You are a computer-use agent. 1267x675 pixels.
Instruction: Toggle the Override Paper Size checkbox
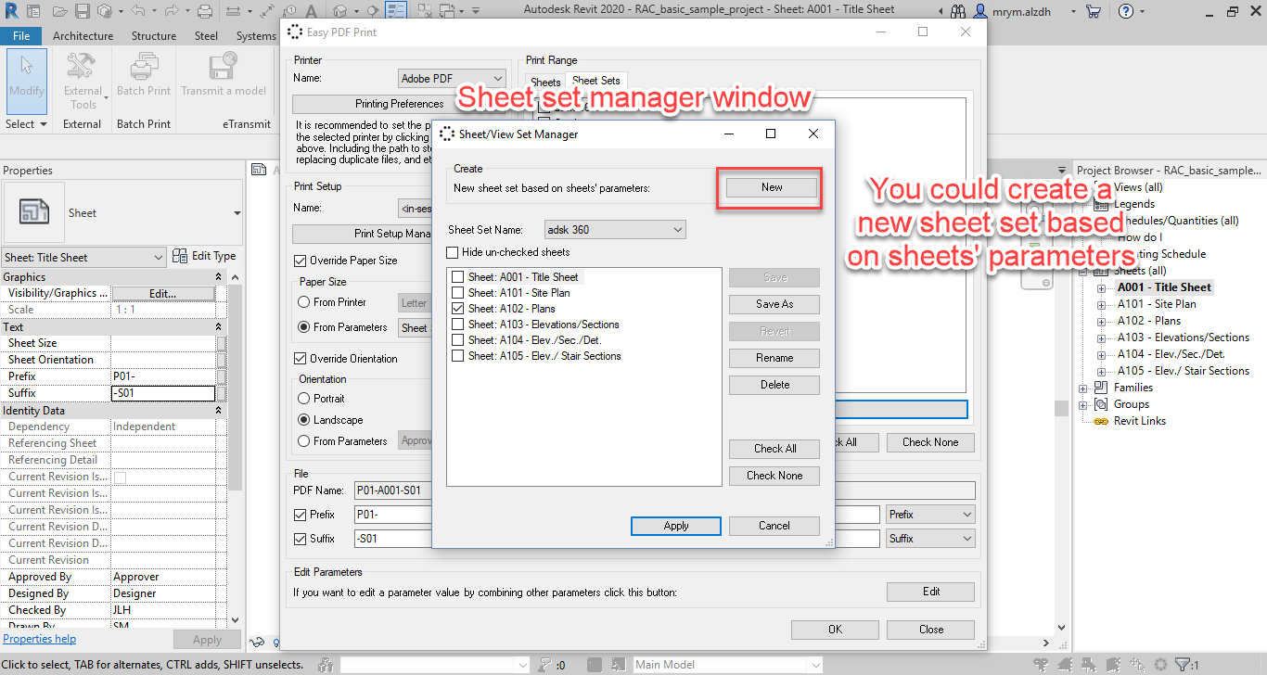(300, 261)
